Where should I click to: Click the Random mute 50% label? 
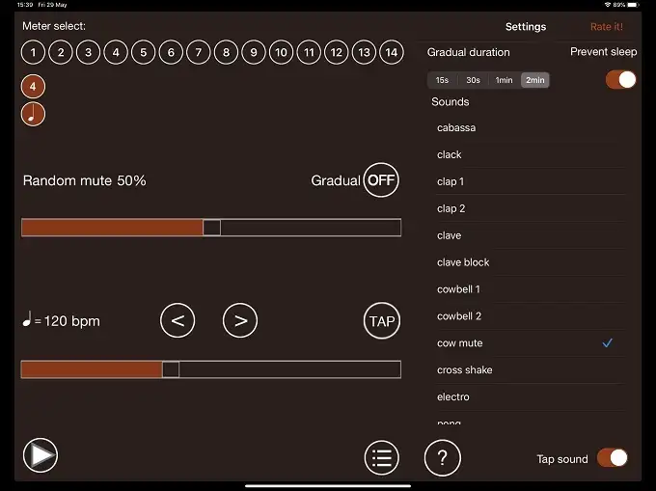coord(85,180)
